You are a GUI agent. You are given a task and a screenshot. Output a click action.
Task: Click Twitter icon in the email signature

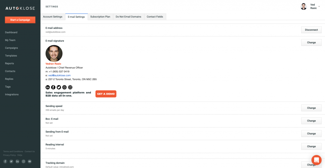[x=59, y=87]
